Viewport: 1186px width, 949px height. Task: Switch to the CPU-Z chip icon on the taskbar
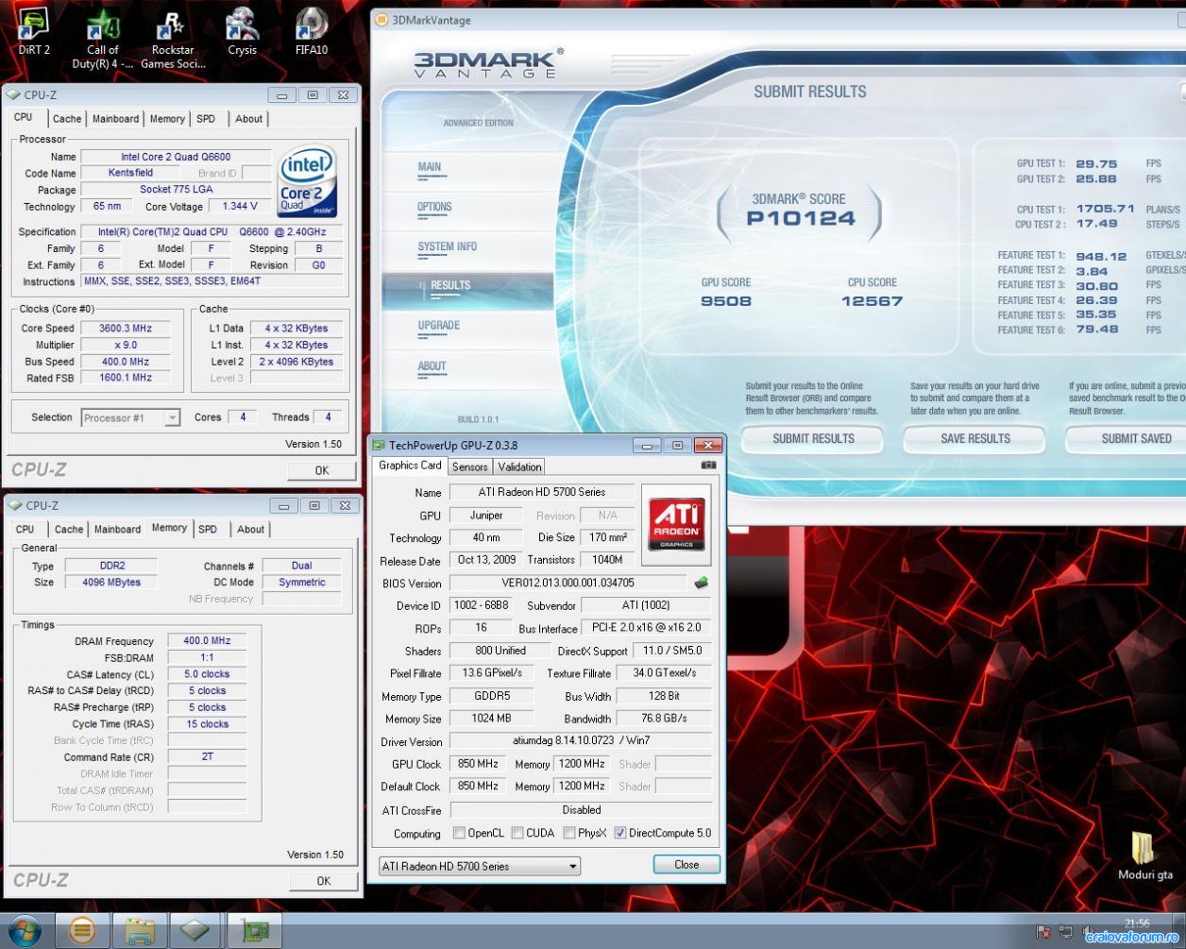point(195,931)
